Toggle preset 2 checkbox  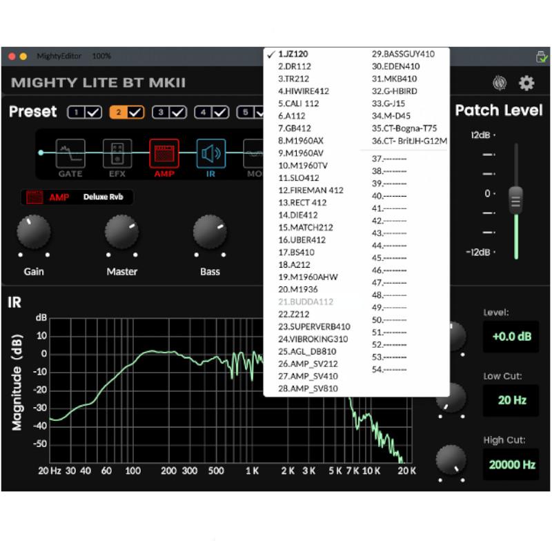point(135,112)
